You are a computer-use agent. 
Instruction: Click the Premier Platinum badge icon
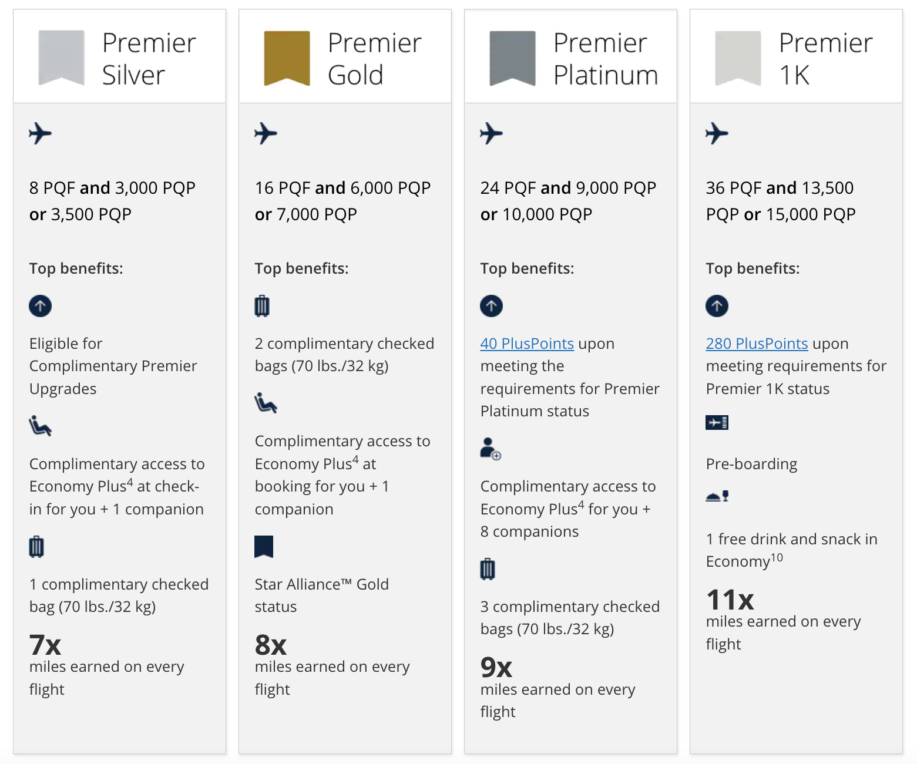[512, 58]
